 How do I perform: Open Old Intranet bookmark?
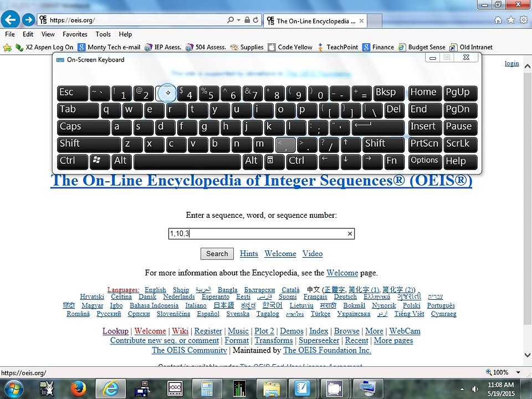(x=471, y=48)
